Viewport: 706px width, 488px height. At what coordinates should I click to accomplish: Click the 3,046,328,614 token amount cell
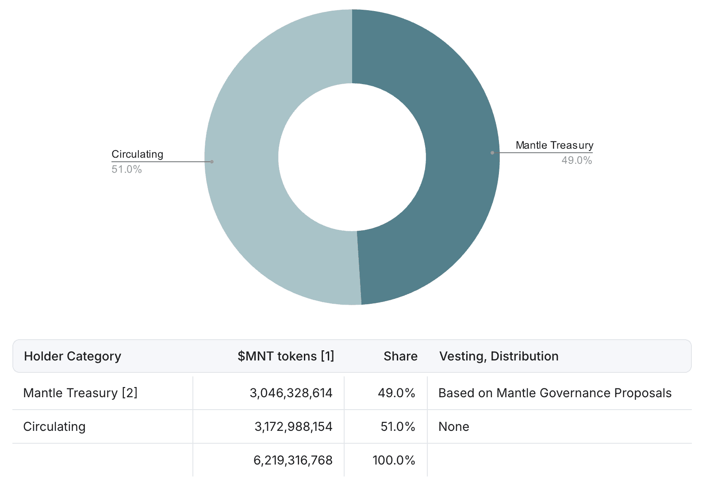(x=291, y=393)
